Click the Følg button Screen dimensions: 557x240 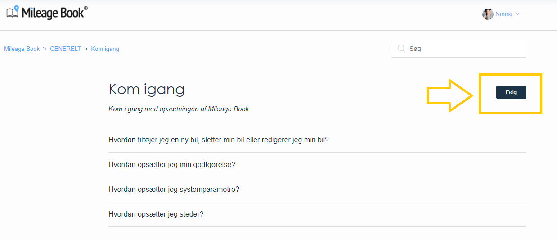511,92
